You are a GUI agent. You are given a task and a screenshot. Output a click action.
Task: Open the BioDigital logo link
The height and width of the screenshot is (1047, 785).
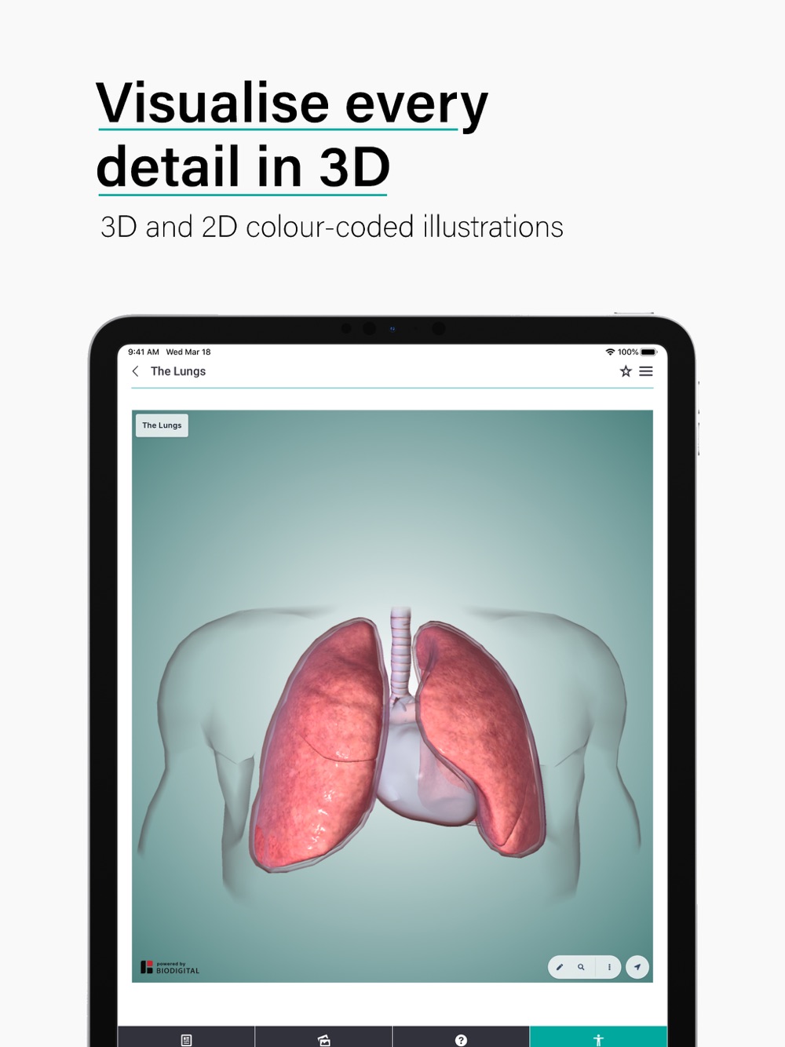170,968
